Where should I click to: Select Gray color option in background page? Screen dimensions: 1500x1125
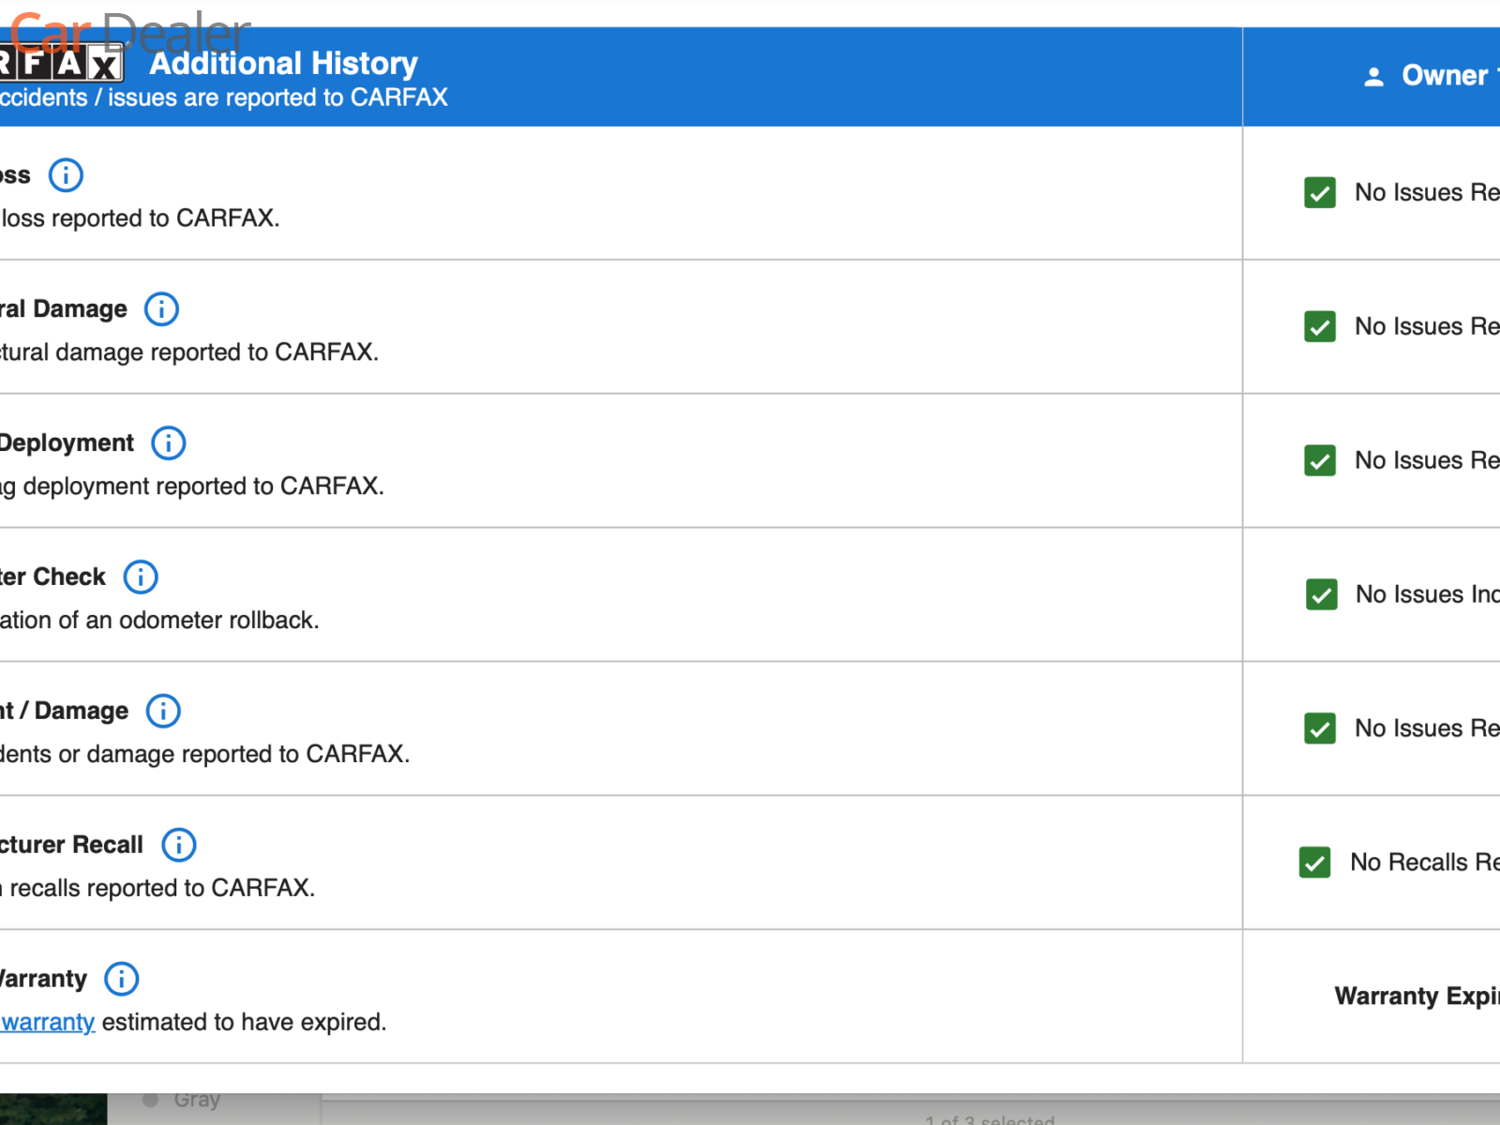(x=181, y=1100)
